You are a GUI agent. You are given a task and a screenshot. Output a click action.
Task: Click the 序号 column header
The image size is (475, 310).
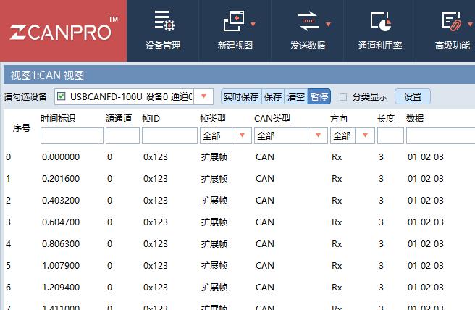coord(22,128)
